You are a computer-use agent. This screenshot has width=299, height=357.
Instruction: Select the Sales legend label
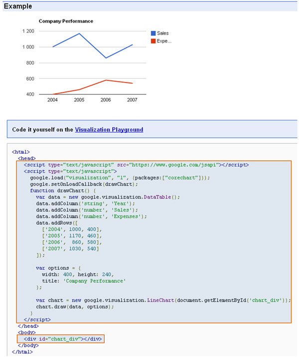click(x=162, y=33)
